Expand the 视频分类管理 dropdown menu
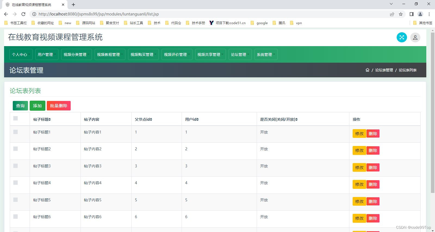The image size is (435, 232). 76,55
